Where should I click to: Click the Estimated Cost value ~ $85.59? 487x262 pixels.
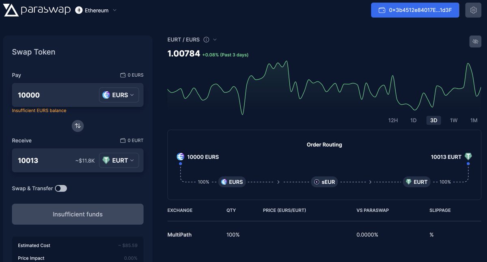pos(127,245)
